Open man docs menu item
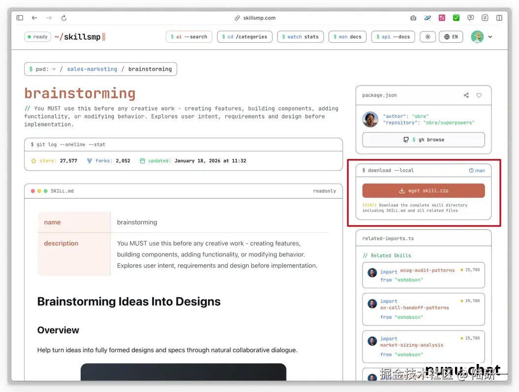 (348, 37)
